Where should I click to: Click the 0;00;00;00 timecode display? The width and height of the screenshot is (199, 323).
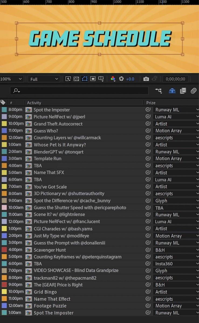point(175,79)
